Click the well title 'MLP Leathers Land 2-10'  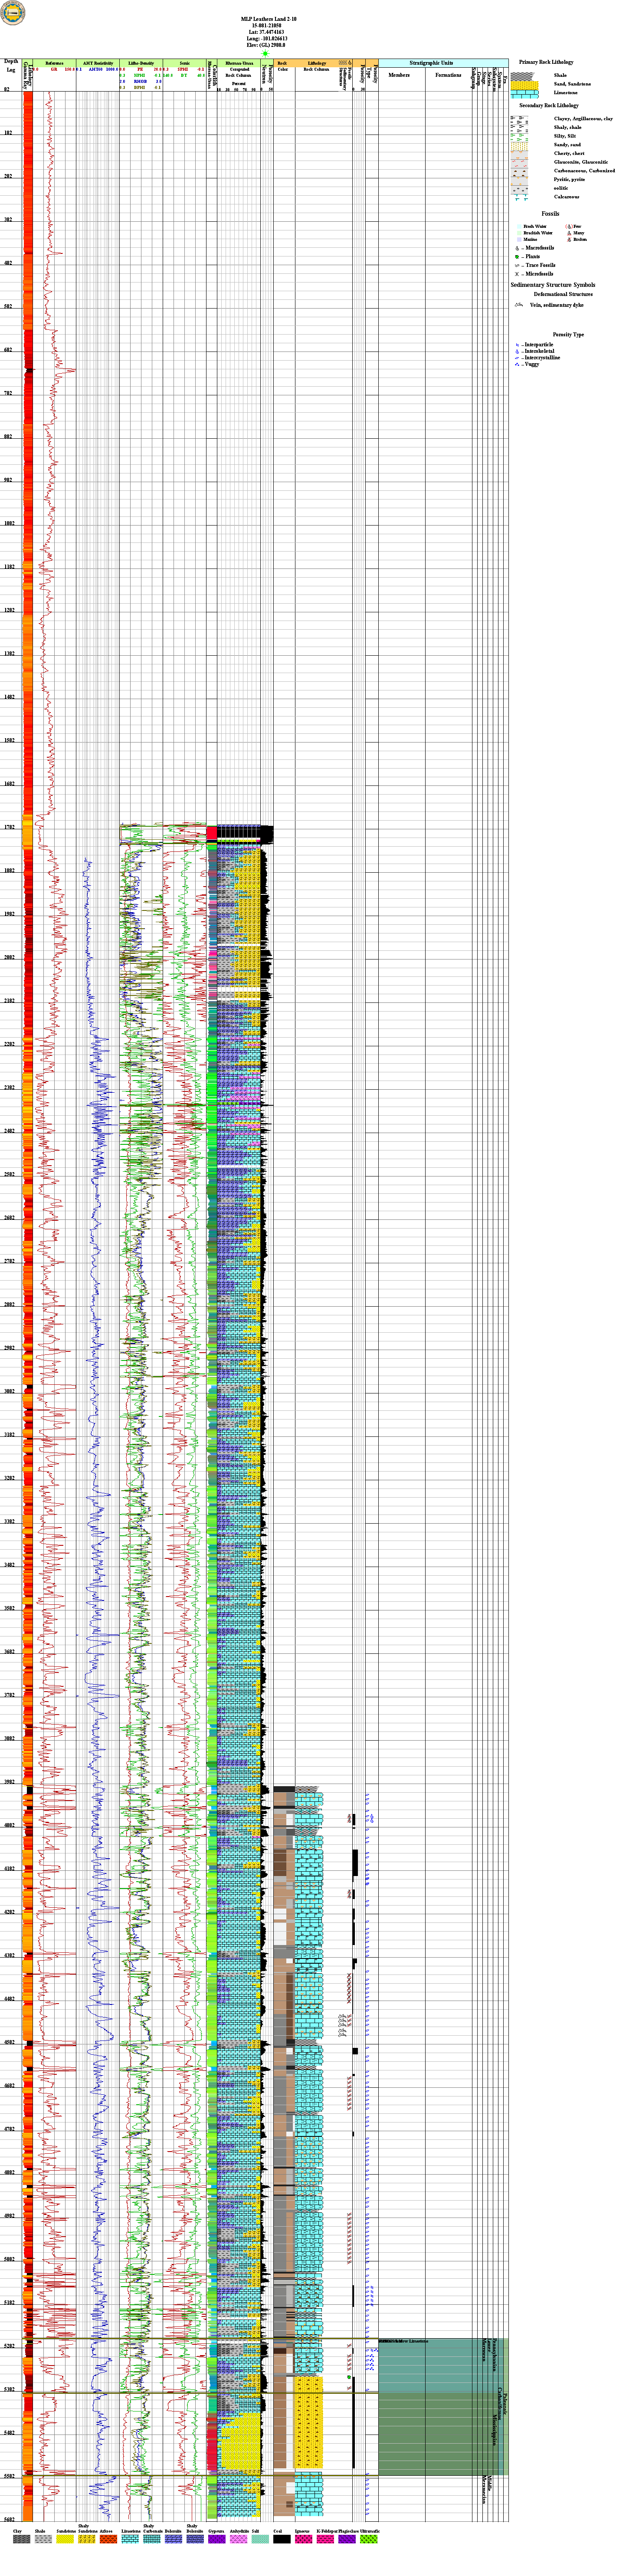point(269,19)
